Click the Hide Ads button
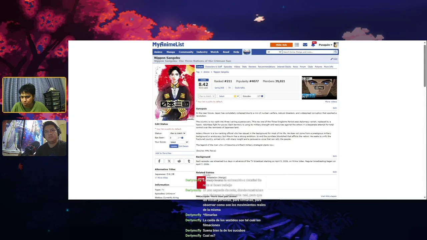Viewport: 427px width, 240px height. [x=281, y=45]
